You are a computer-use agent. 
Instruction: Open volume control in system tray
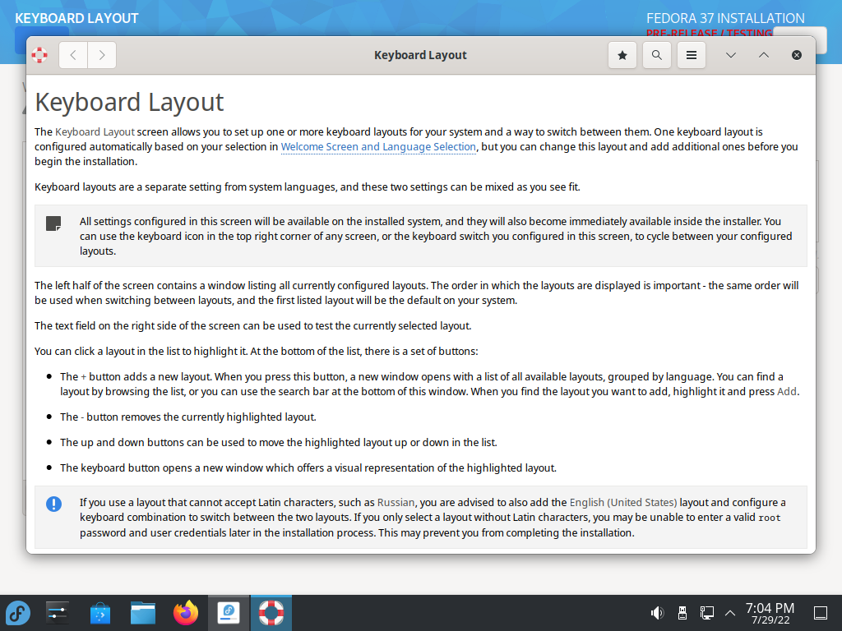tap(657, 613)
